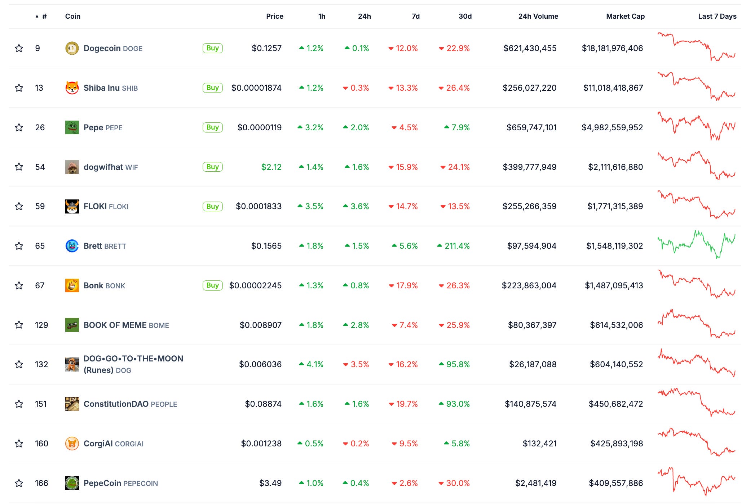This screenshot has height=504, width=755.
Task: Star the Brett row as favorite
Action: pyautogui.click(x=19, y=246)
